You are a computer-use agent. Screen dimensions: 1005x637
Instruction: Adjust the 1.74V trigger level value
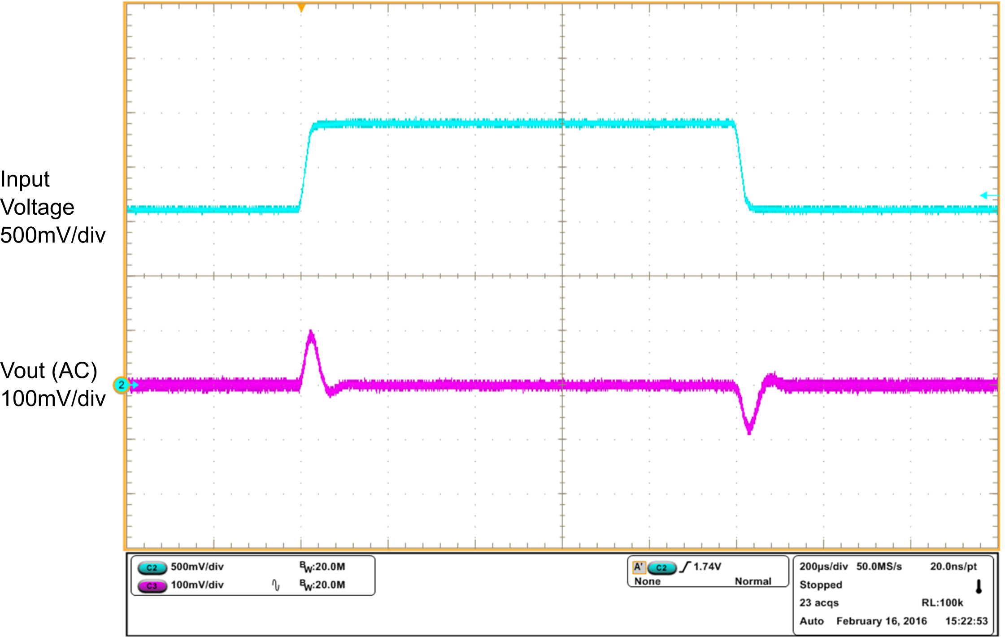(706, 566)
